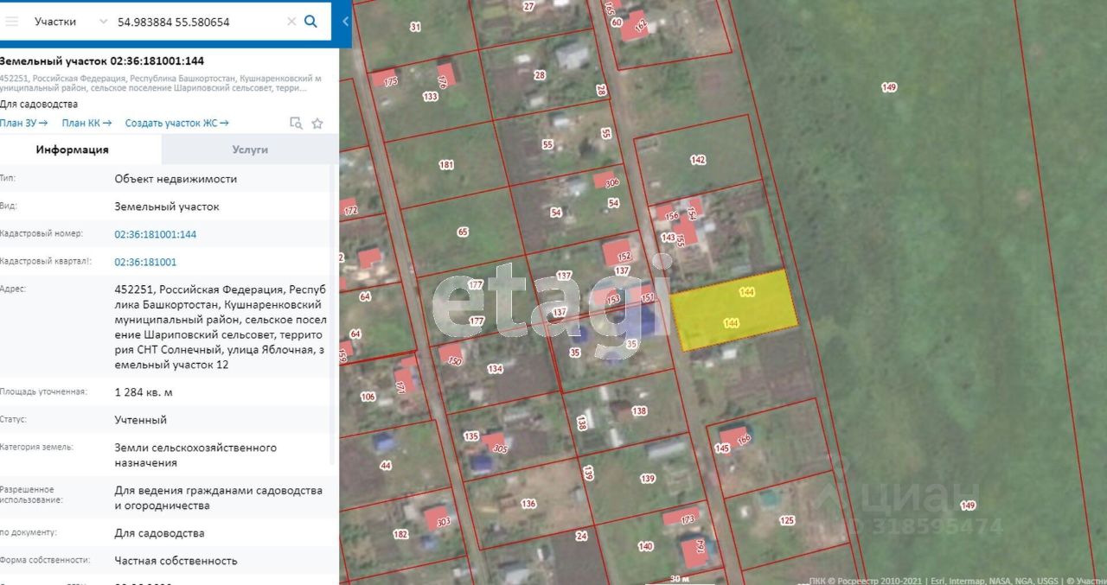The image size is (1107, 585).
Task: Collapse the side panel with arrow
Action: pyautogui.click(x=345, y=22)
